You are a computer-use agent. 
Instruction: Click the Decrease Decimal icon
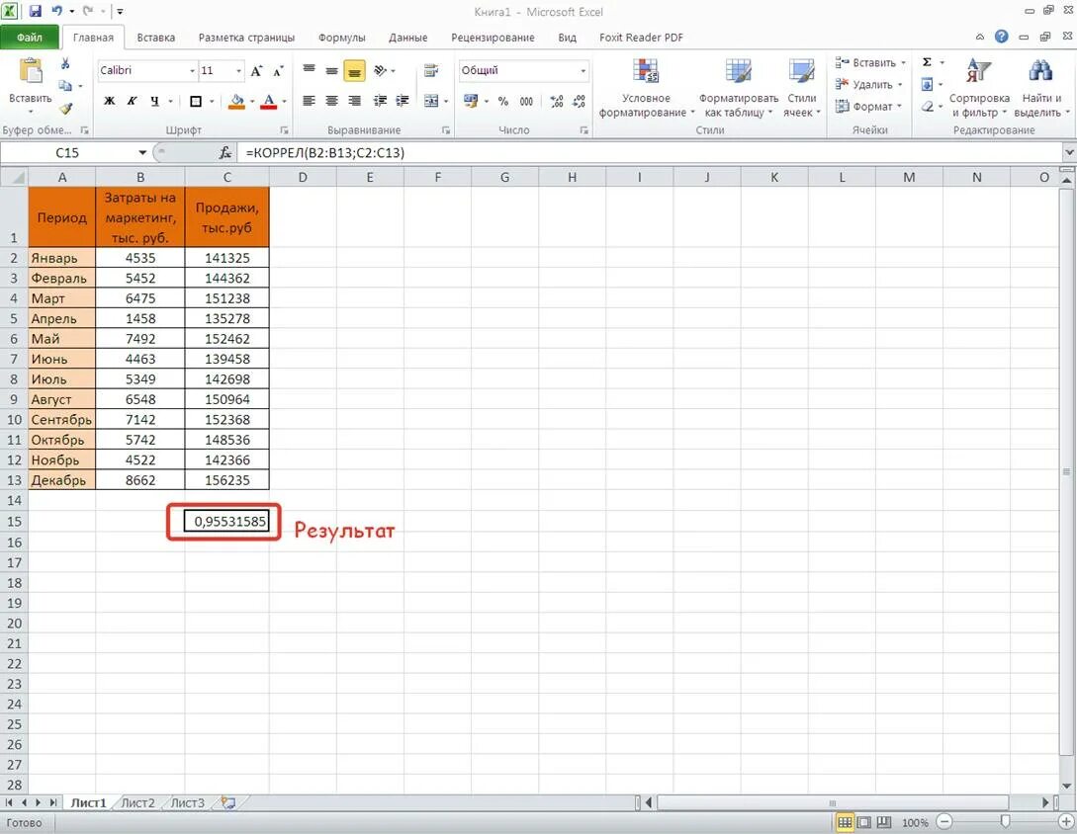point(579,102)
